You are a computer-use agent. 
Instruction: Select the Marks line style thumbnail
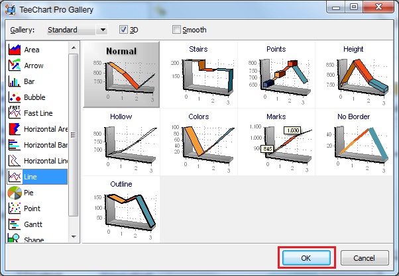[x=276, y=142]
